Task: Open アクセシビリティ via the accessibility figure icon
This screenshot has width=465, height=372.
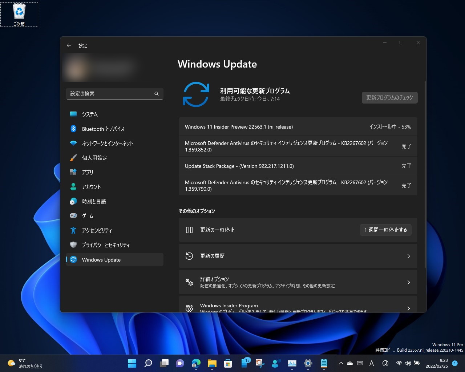Action: 74,230
